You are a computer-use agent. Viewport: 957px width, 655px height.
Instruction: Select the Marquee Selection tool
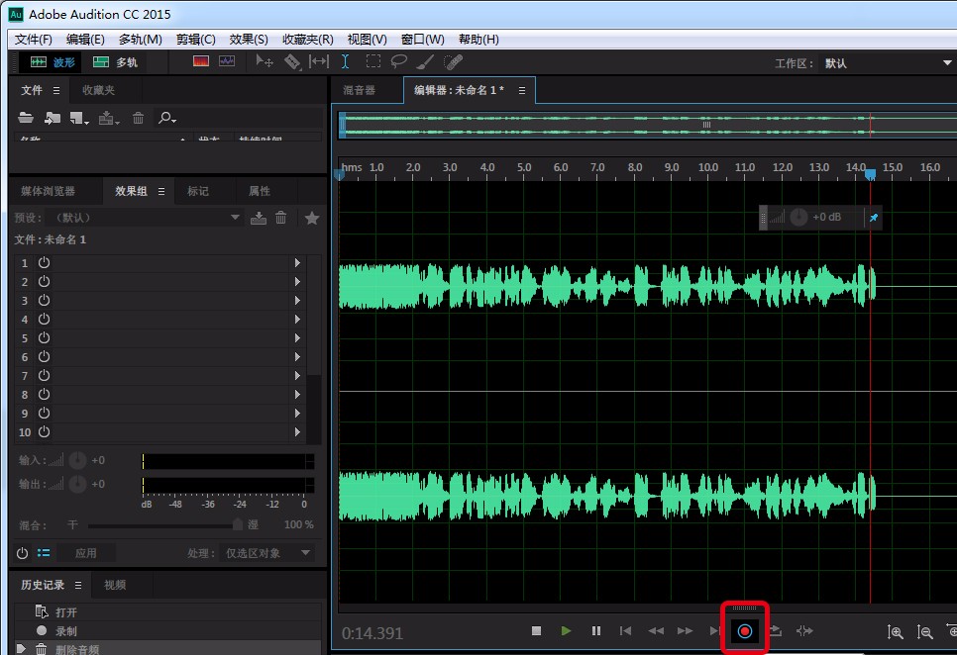[372, 61]
